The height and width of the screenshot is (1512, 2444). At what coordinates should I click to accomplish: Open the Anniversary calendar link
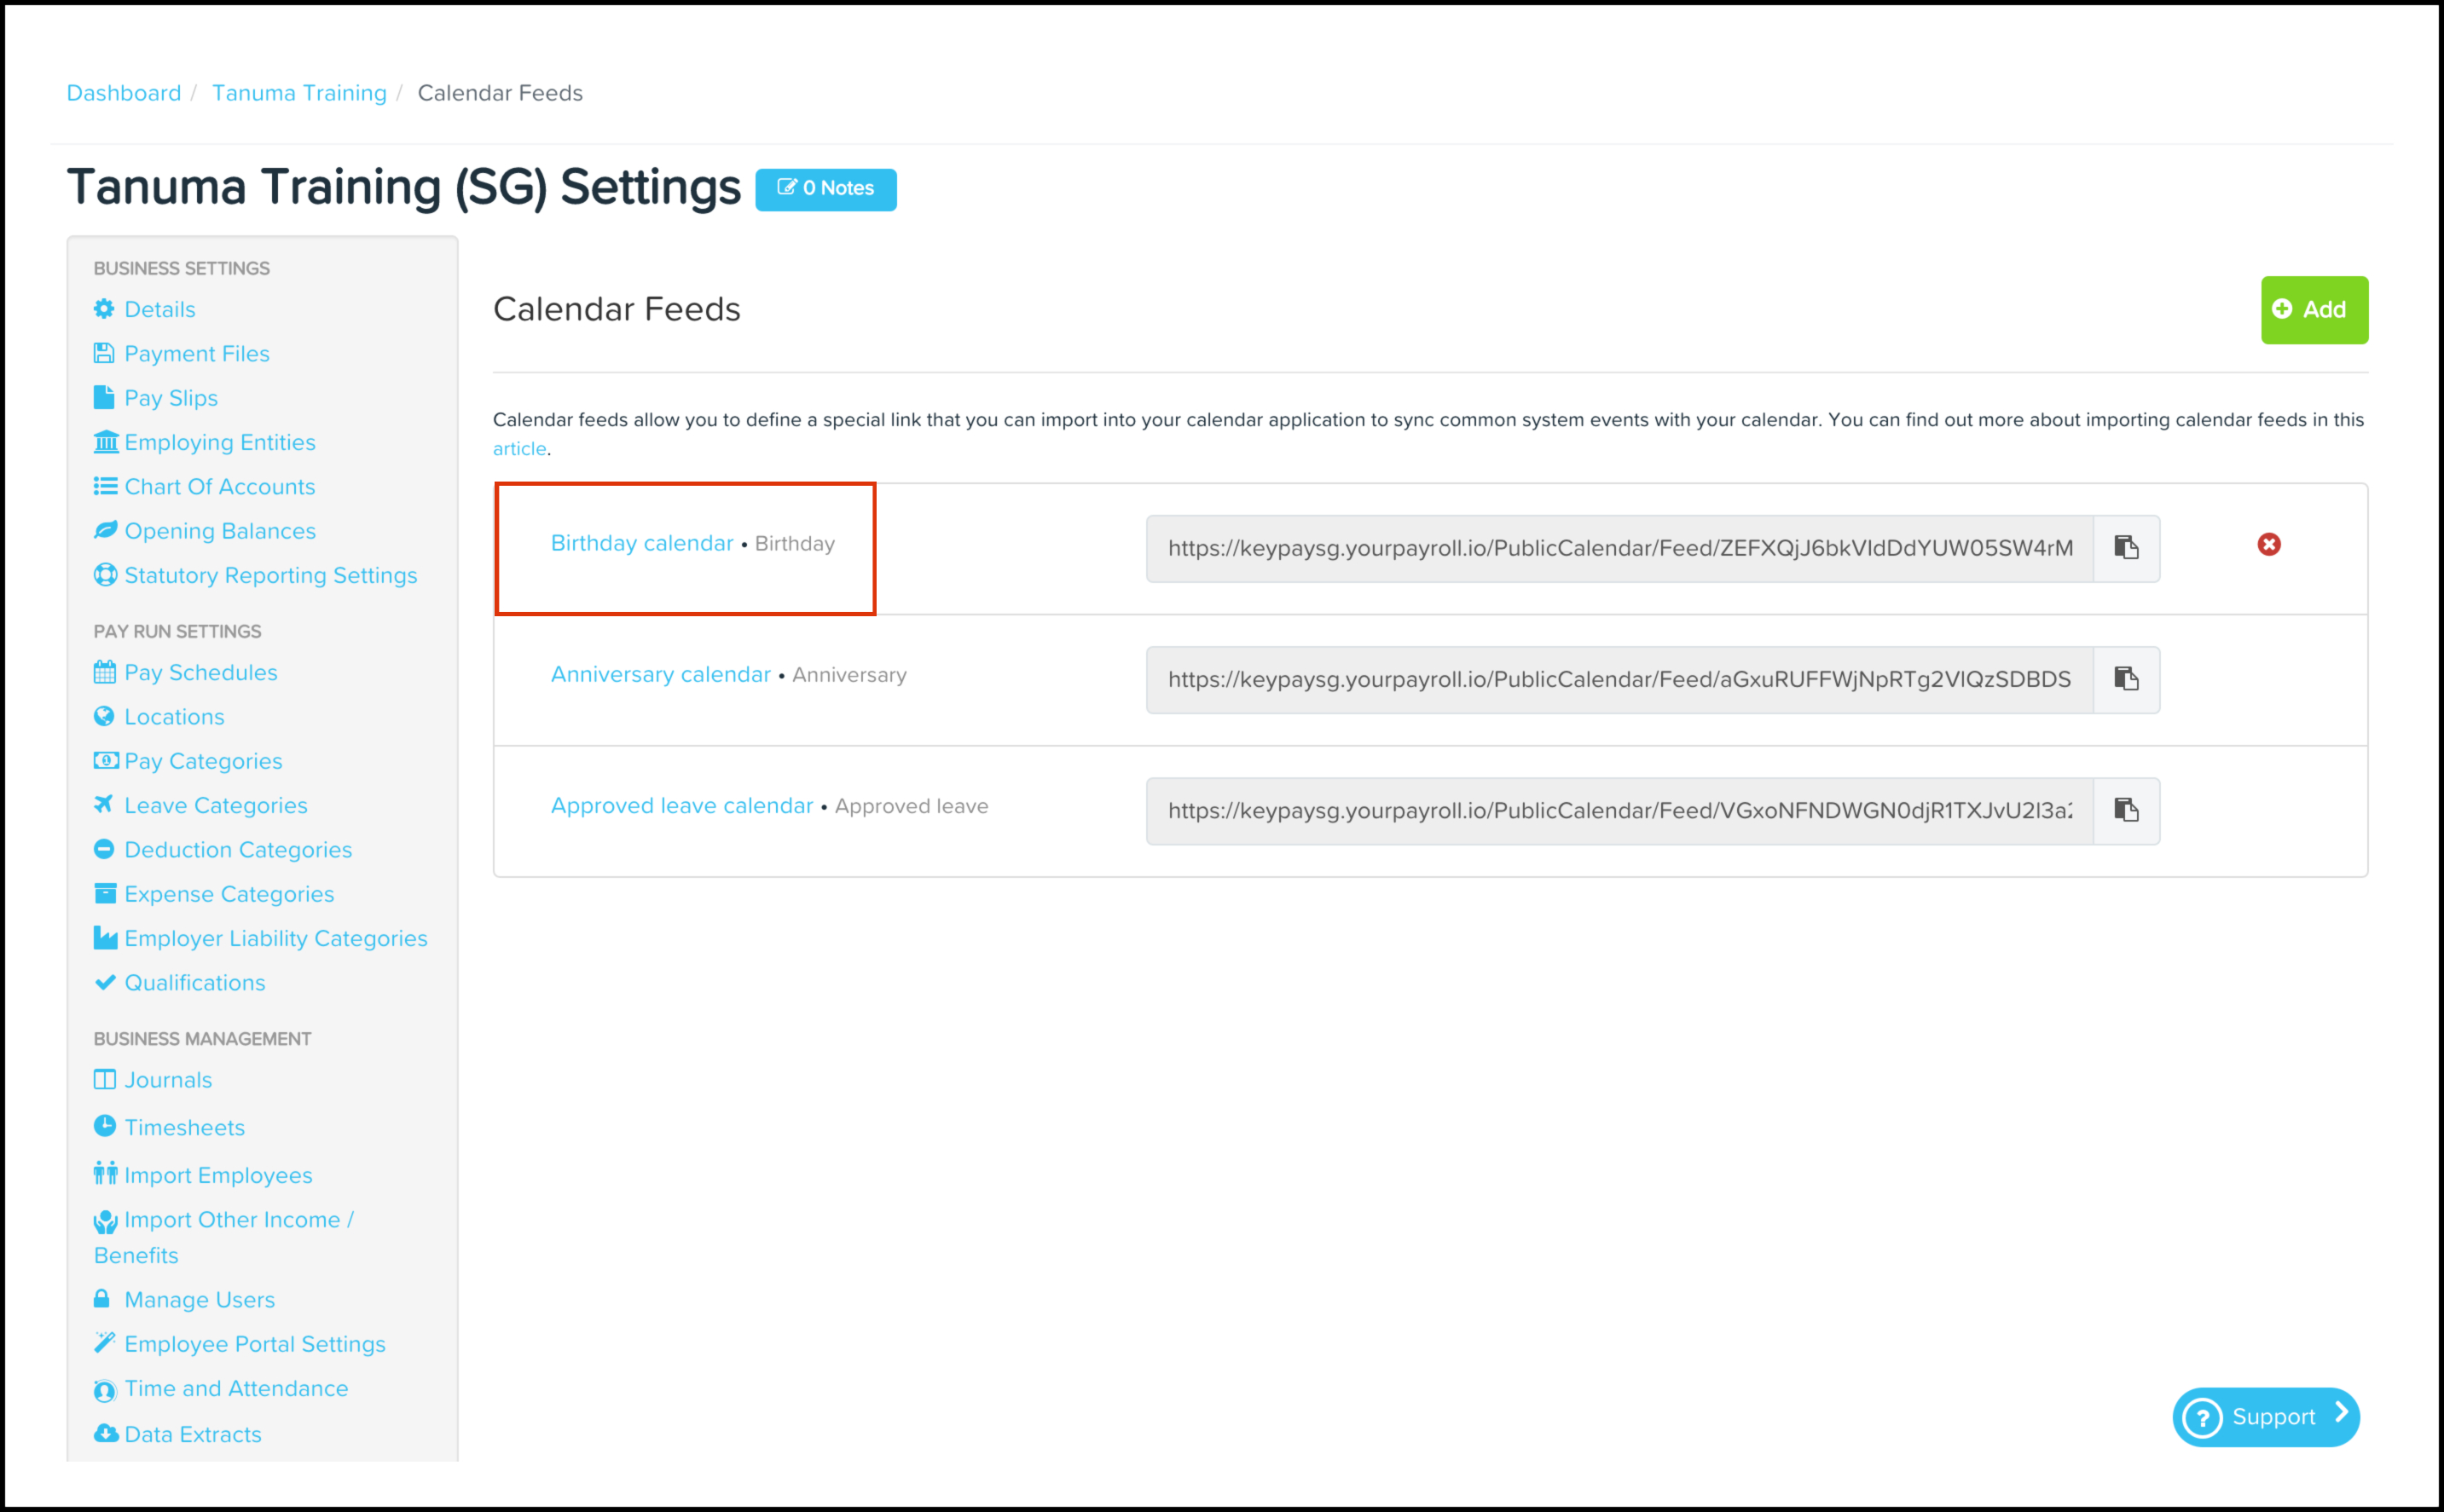pyautogui.click(x=660, y=675)
